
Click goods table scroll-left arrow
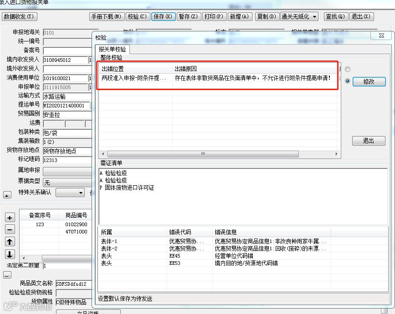coord(24,258)
